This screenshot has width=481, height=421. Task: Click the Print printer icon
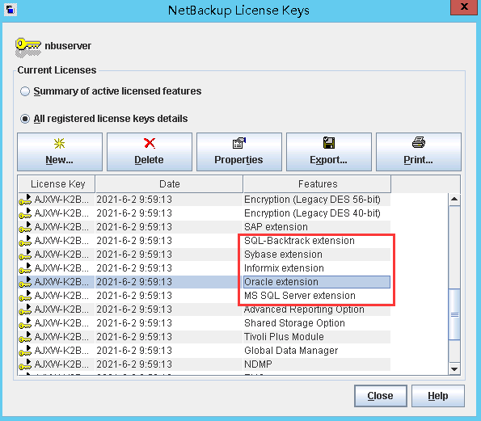coord(419,142)
